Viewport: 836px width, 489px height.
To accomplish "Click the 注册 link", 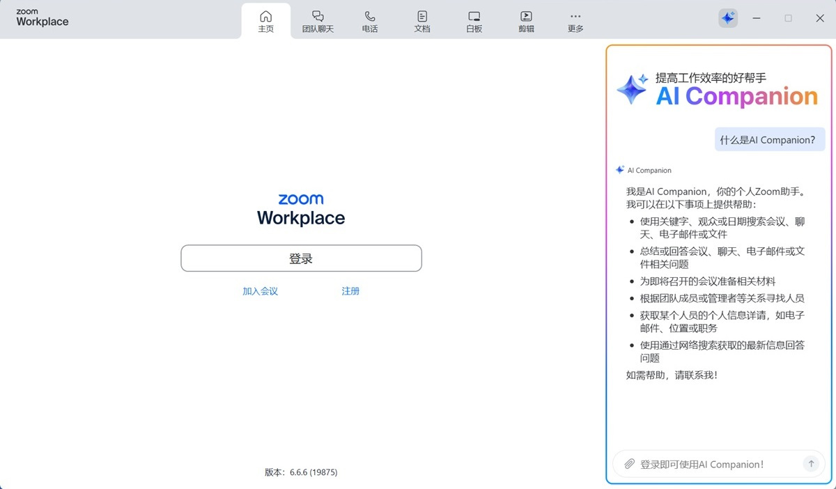I will click(350, 290).
